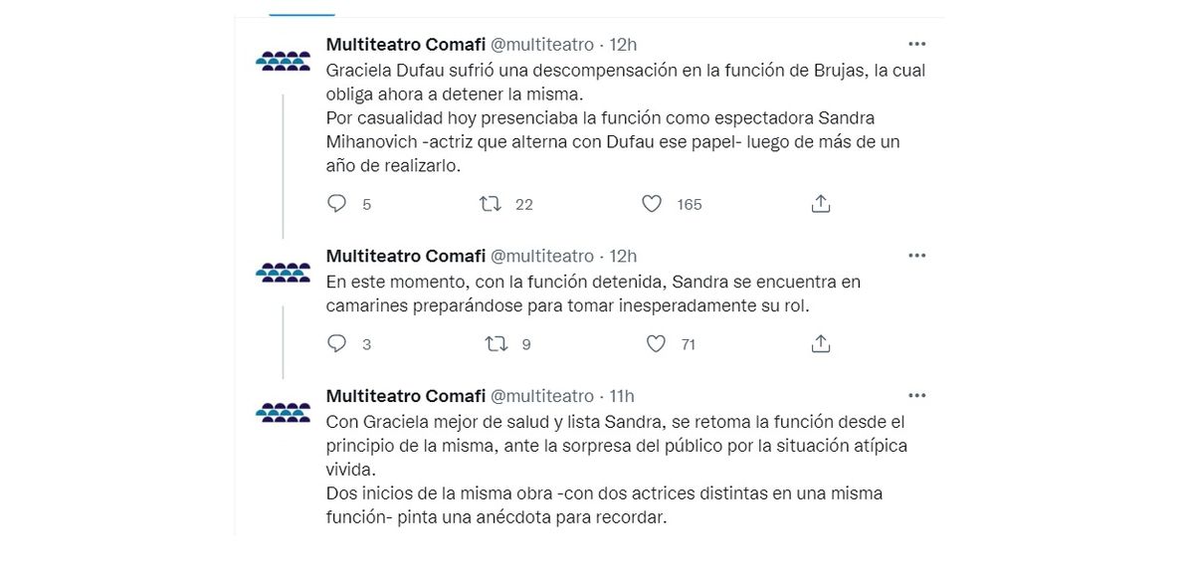This screenshot has height=585, width=1194.
Task: Open the 11h timestamp of third tweet
Action: (620, 397)
